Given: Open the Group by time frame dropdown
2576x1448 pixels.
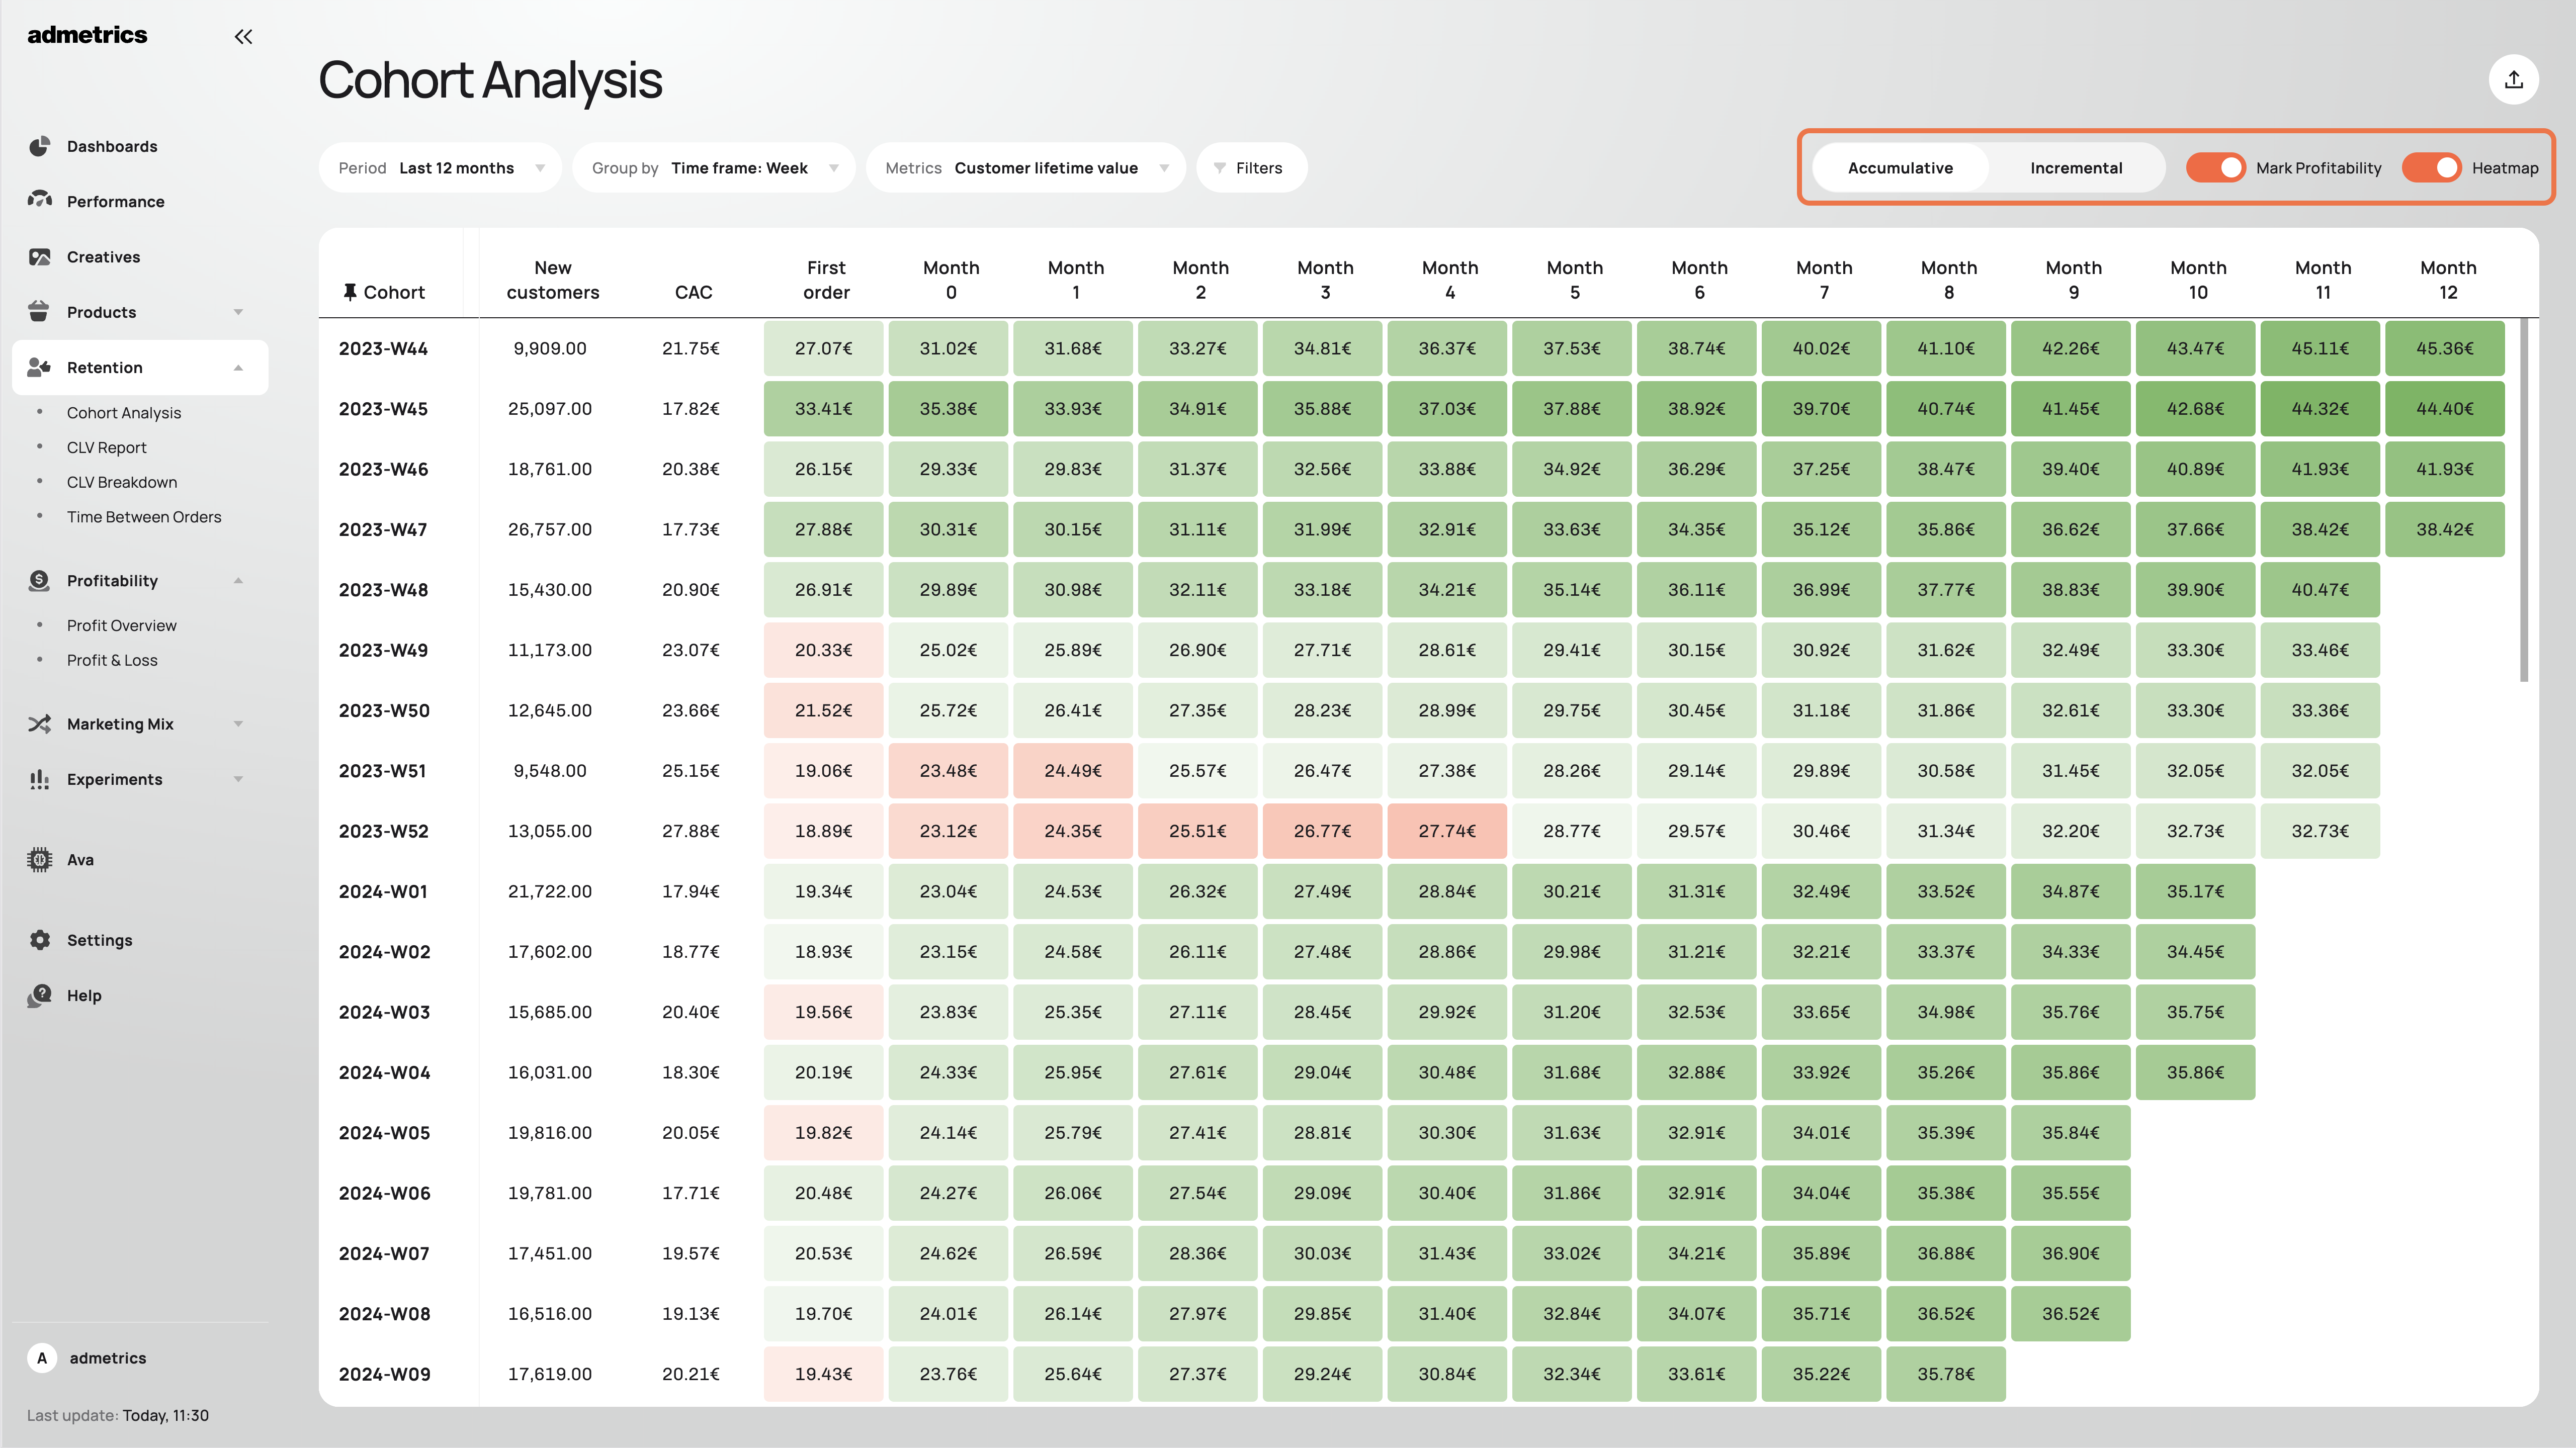Looking at the screenshot, I should coord(713,168).
